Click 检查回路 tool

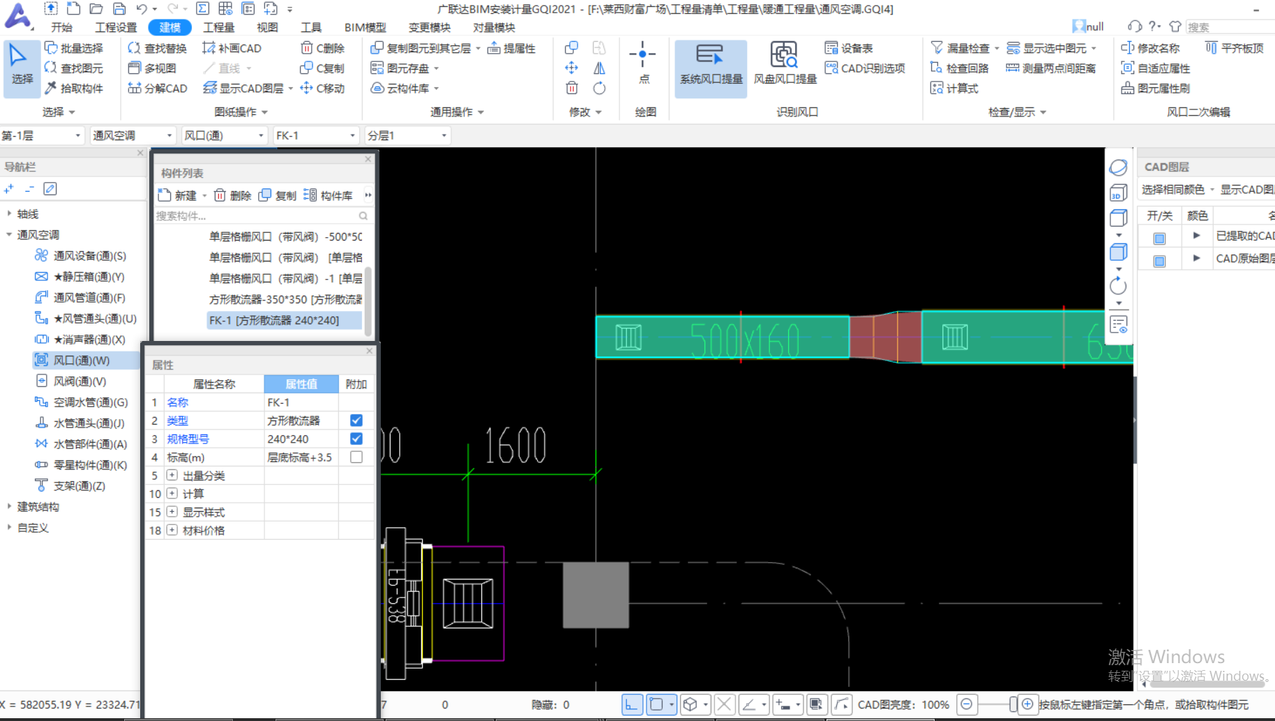960,68
